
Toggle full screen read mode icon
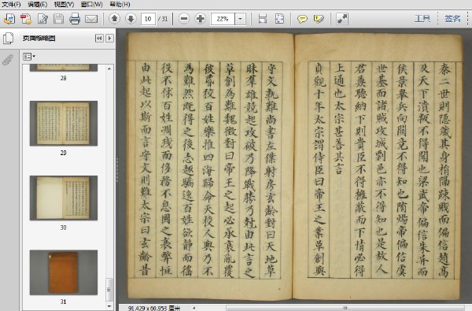pyautogui.click(x=342, y=19)
